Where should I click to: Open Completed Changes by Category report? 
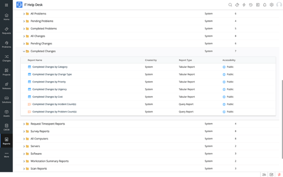point(50,67)
